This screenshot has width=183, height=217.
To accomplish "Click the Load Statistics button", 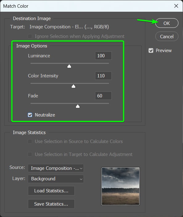I will [x=51, y=191].
